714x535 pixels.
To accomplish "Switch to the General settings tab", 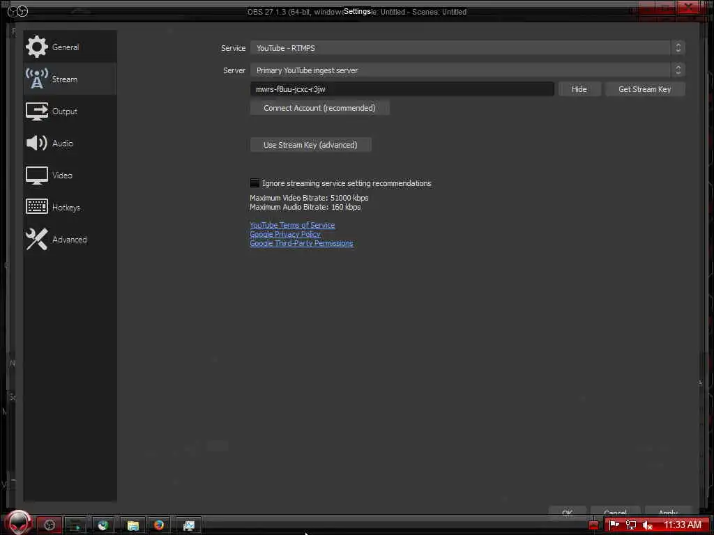I will click(x=70, y=47).
